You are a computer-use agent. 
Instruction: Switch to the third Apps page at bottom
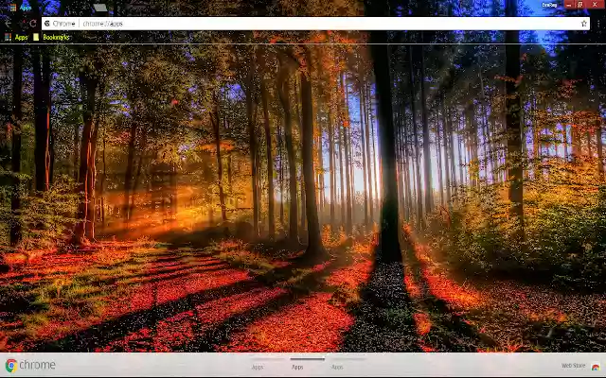(x=348, y=365)
